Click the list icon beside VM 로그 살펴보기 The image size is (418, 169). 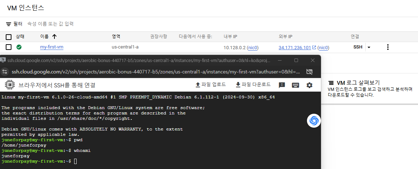331,83
